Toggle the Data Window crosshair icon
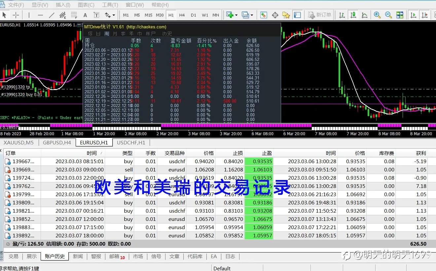This screenshot has height=271, width=436. (275, 15)
